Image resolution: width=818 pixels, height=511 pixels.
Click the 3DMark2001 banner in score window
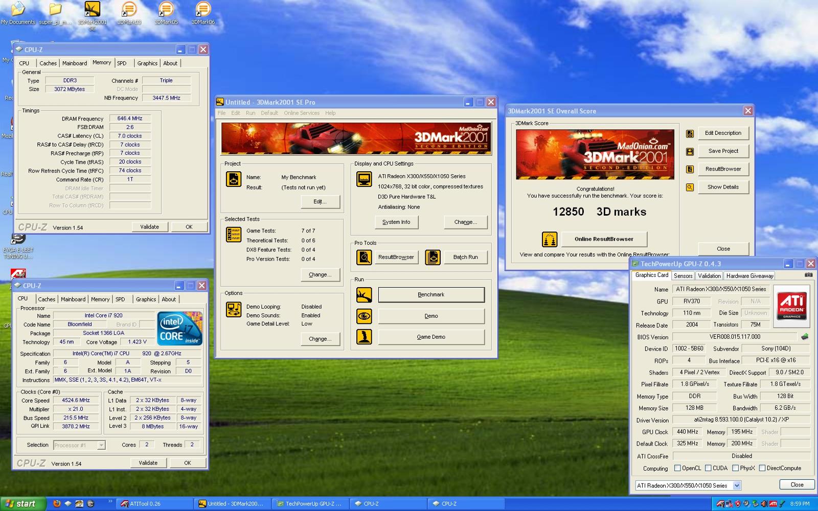595,154
